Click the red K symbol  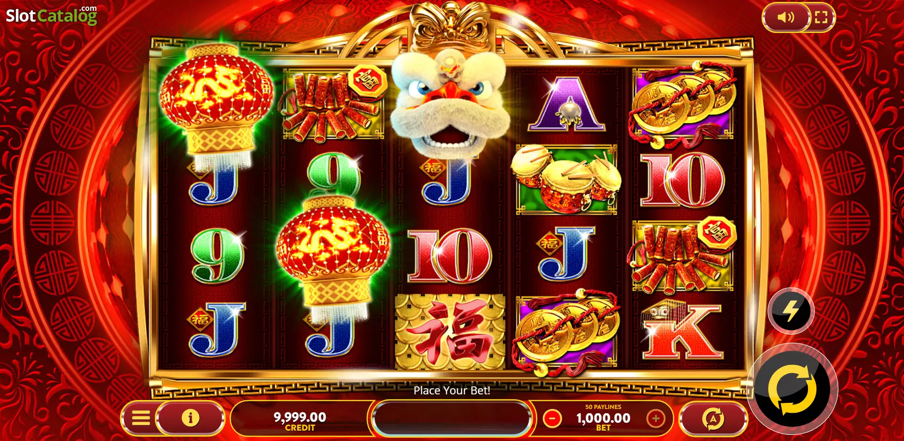click(x=682, y=331)
